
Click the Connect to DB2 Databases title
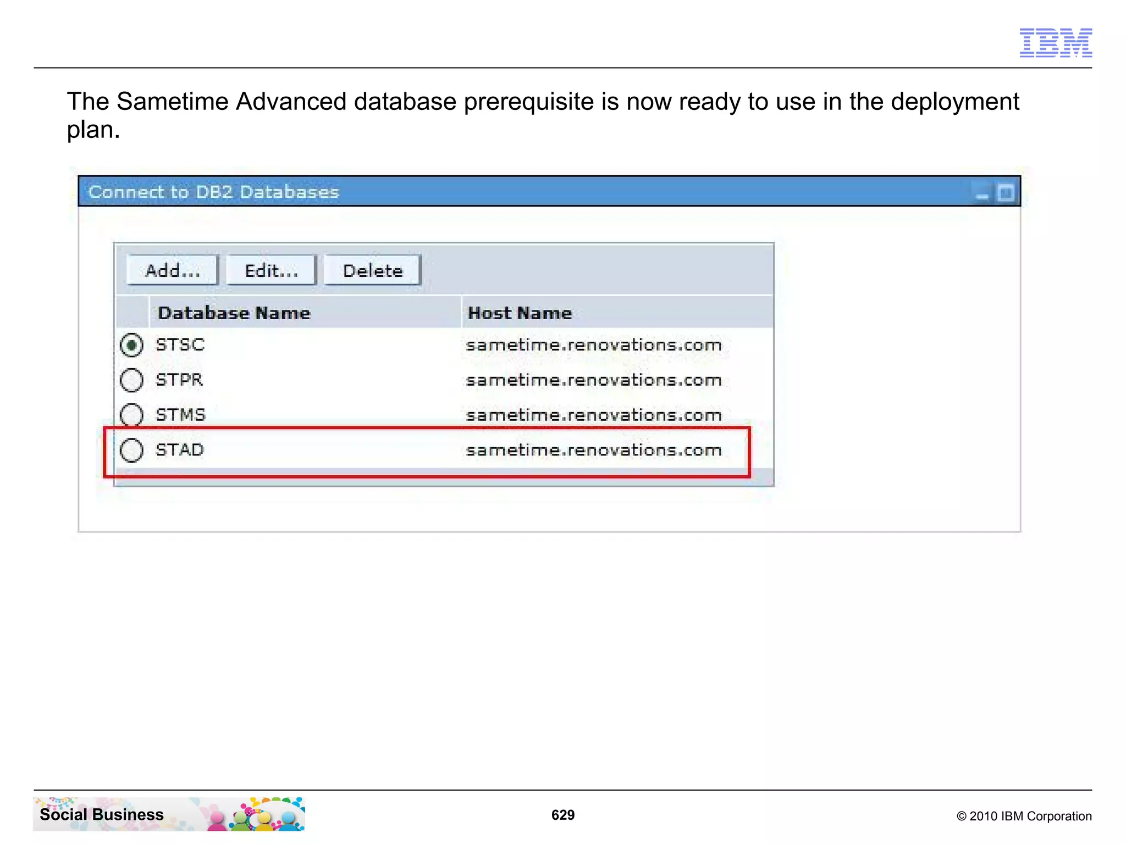click(214, 192)
